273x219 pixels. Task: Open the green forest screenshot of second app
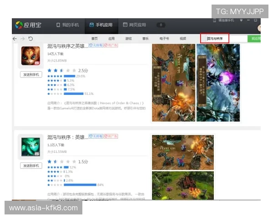click(x=183, y=186)
